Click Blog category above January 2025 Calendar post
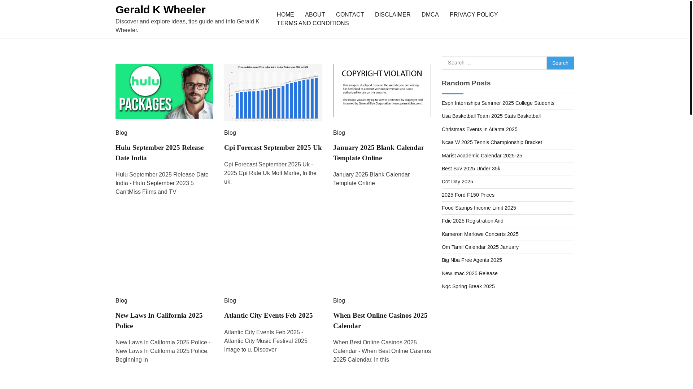Image resolution: width=693 pixels, height=389 pixels. (339, 133)
